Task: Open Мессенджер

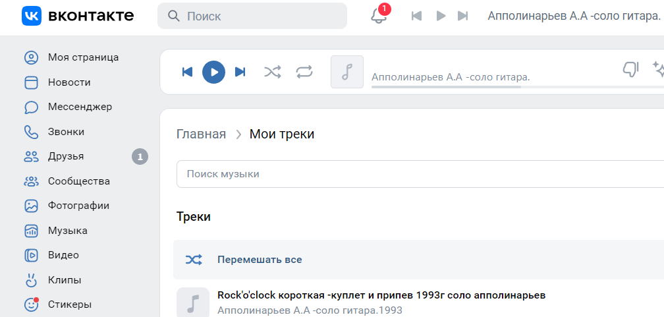Action: point(80,107)
